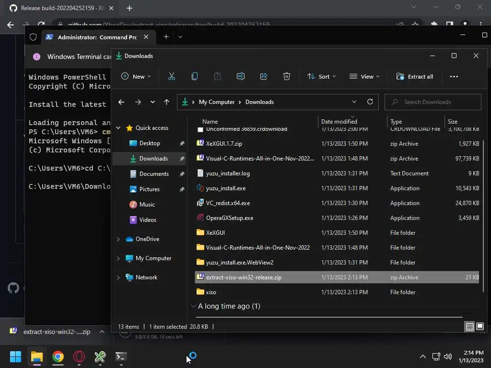
Task: Open the New item dropdown
Action: tap(136, 76)
